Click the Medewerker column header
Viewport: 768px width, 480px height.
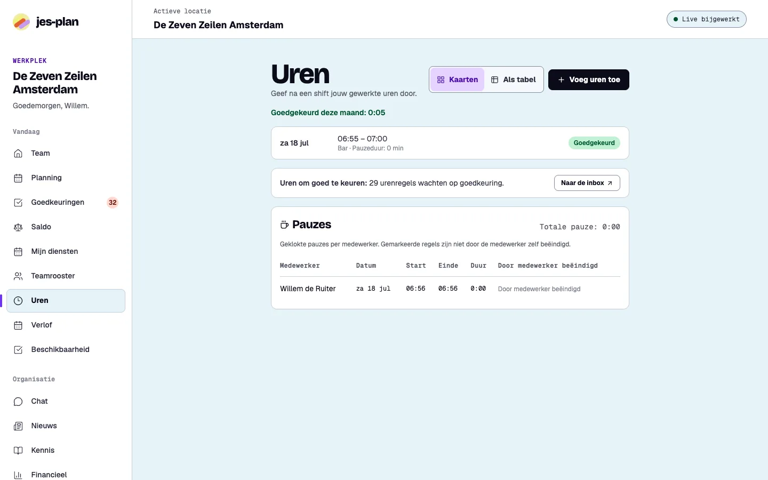[300, 266]
